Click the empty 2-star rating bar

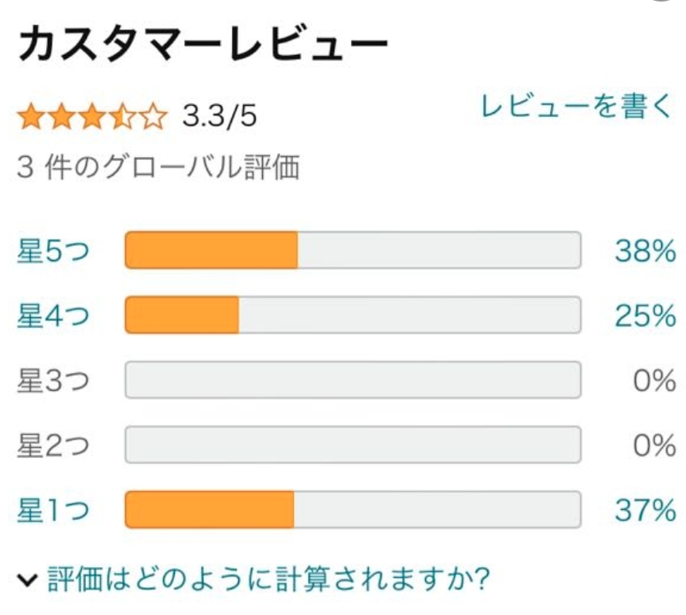353,446
